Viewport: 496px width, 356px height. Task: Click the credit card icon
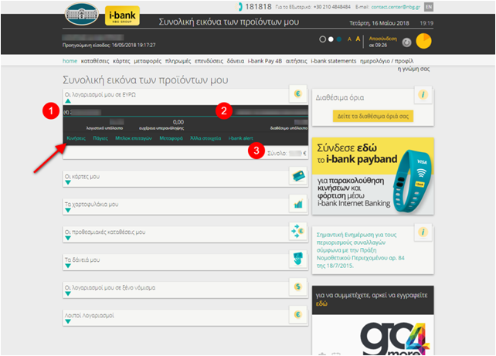click(298, 175)
